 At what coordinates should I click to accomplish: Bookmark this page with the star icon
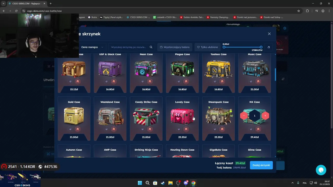click(299, 11)
